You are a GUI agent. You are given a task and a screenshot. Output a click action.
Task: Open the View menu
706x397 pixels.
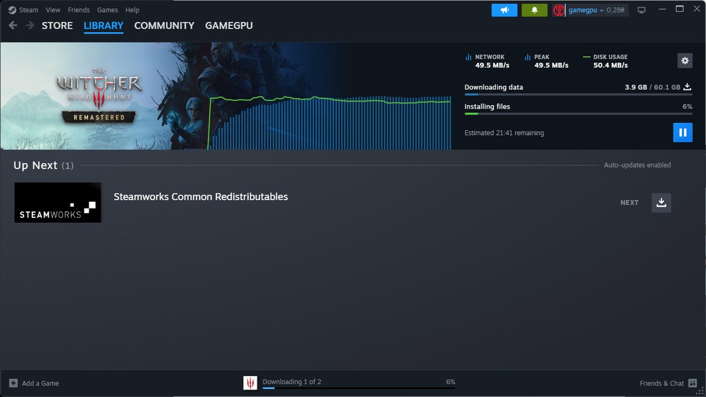[x=53, y=10]
